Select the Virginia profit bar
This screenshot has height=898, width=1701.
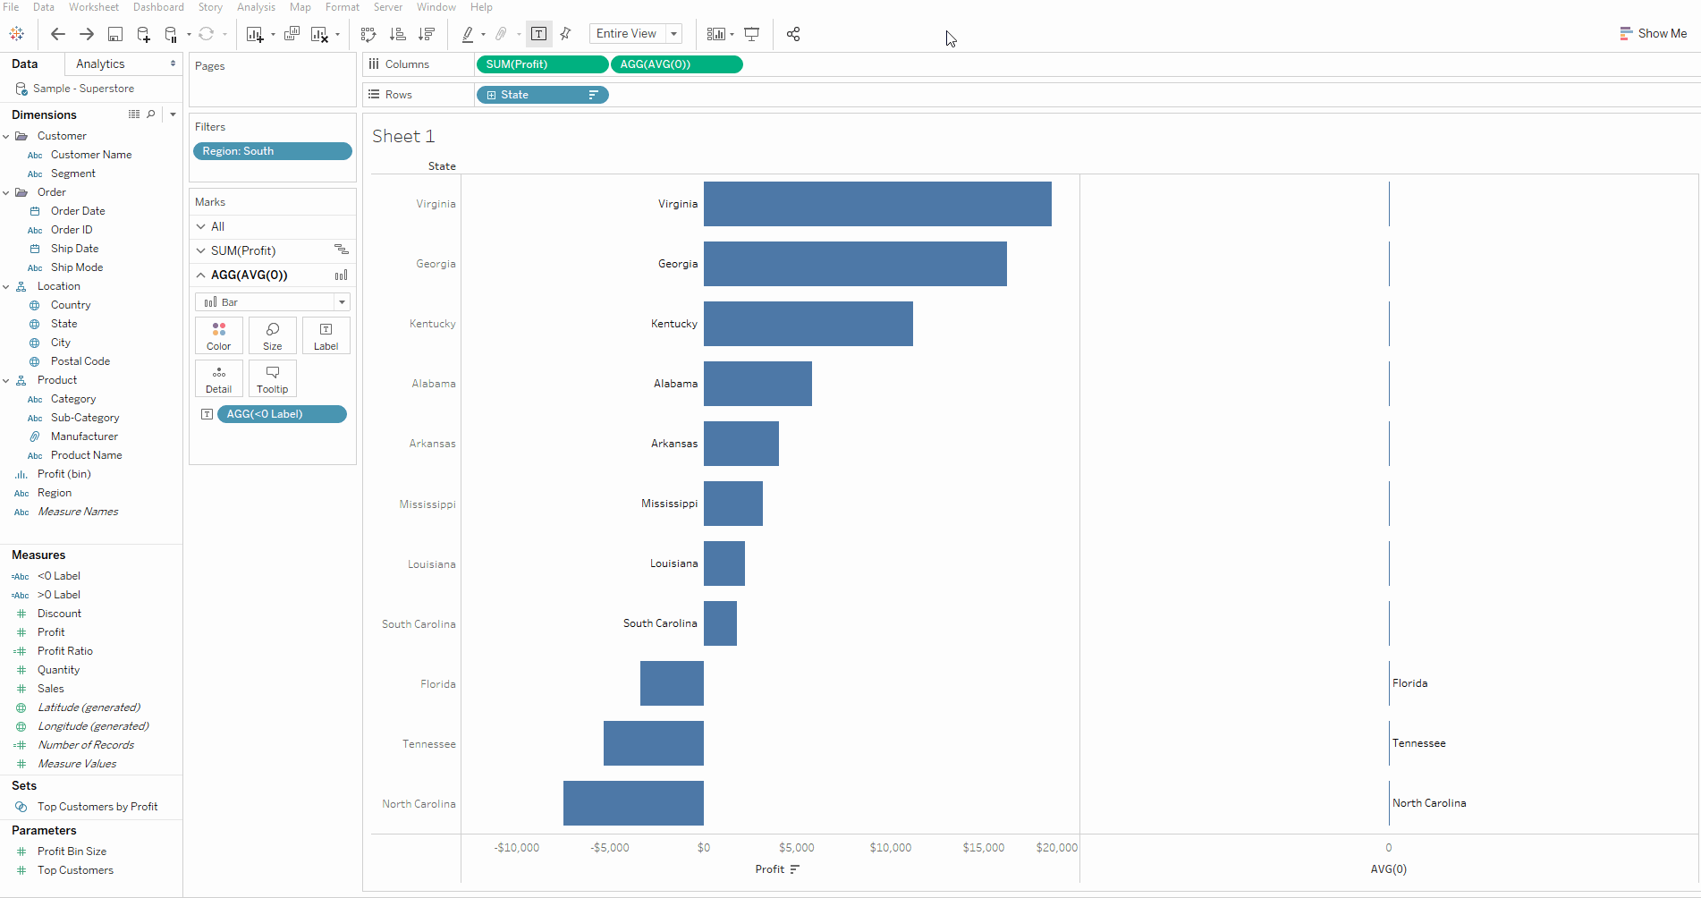pyautogui.click(x=877, y=204)
